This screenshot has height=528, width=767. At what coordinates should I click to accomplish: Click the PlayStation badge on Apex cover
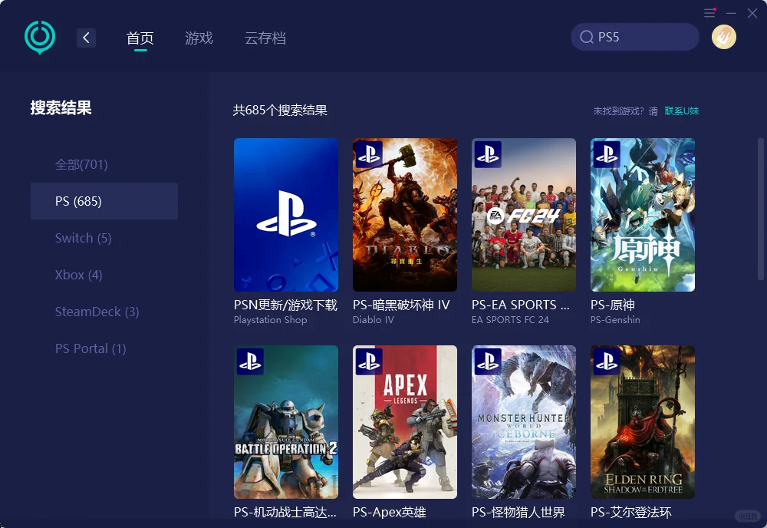[369, 361]
